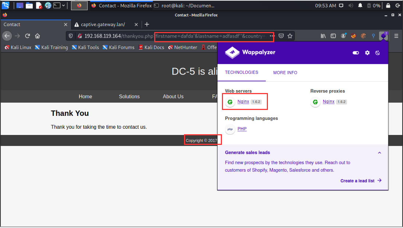Open Wappalyzer settings gear
Screen dimensions: 403x228
[367, 53]
